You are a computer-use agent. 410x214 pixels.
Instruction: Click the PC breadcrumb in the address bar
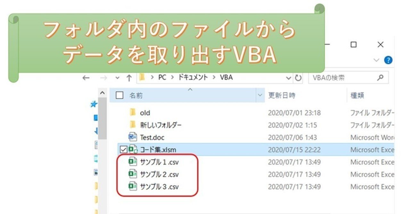(161, 77)
